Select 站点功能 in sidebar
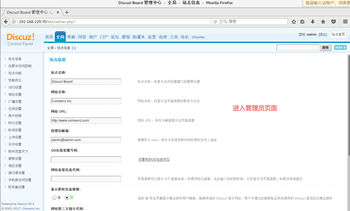350x211 pixels. [15, 73]
